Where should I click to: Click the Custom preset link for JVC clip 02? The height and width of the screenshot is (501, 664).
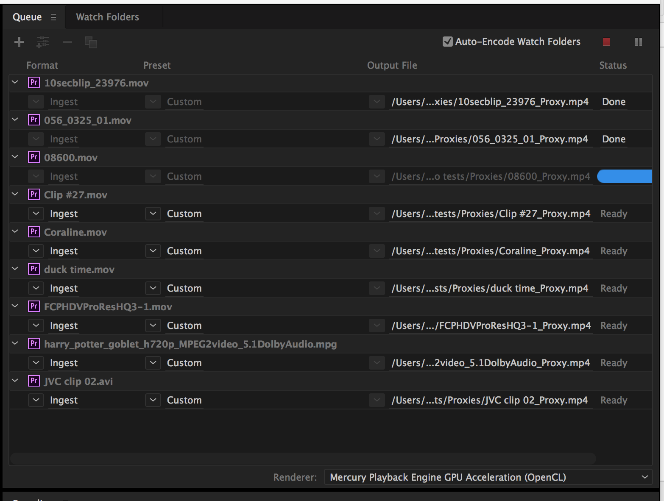pos(184,400)
